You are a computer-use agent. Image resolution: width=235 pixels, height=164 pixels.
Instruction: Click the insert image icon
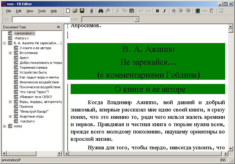221,11
